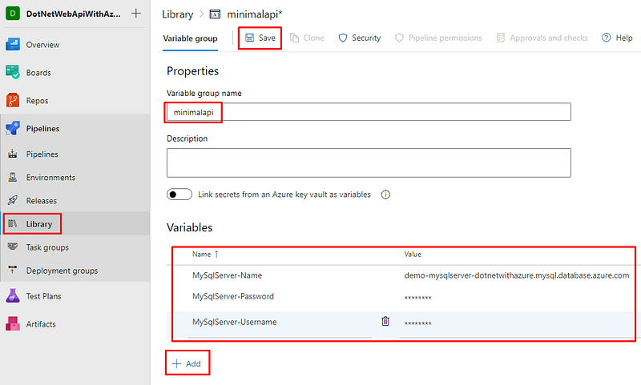The height and width of the screenshot is (385, 641).
Task: Click the variable group icon in breadcrumb
Action: pos(215,14)
